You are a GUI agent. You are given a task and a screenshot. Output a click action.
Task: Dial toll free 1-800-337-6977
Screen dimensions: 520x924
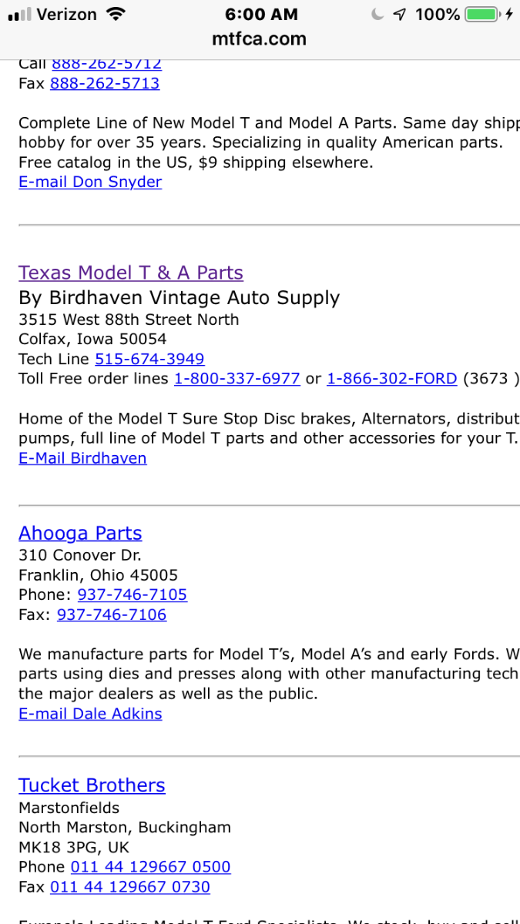point(237,378)
